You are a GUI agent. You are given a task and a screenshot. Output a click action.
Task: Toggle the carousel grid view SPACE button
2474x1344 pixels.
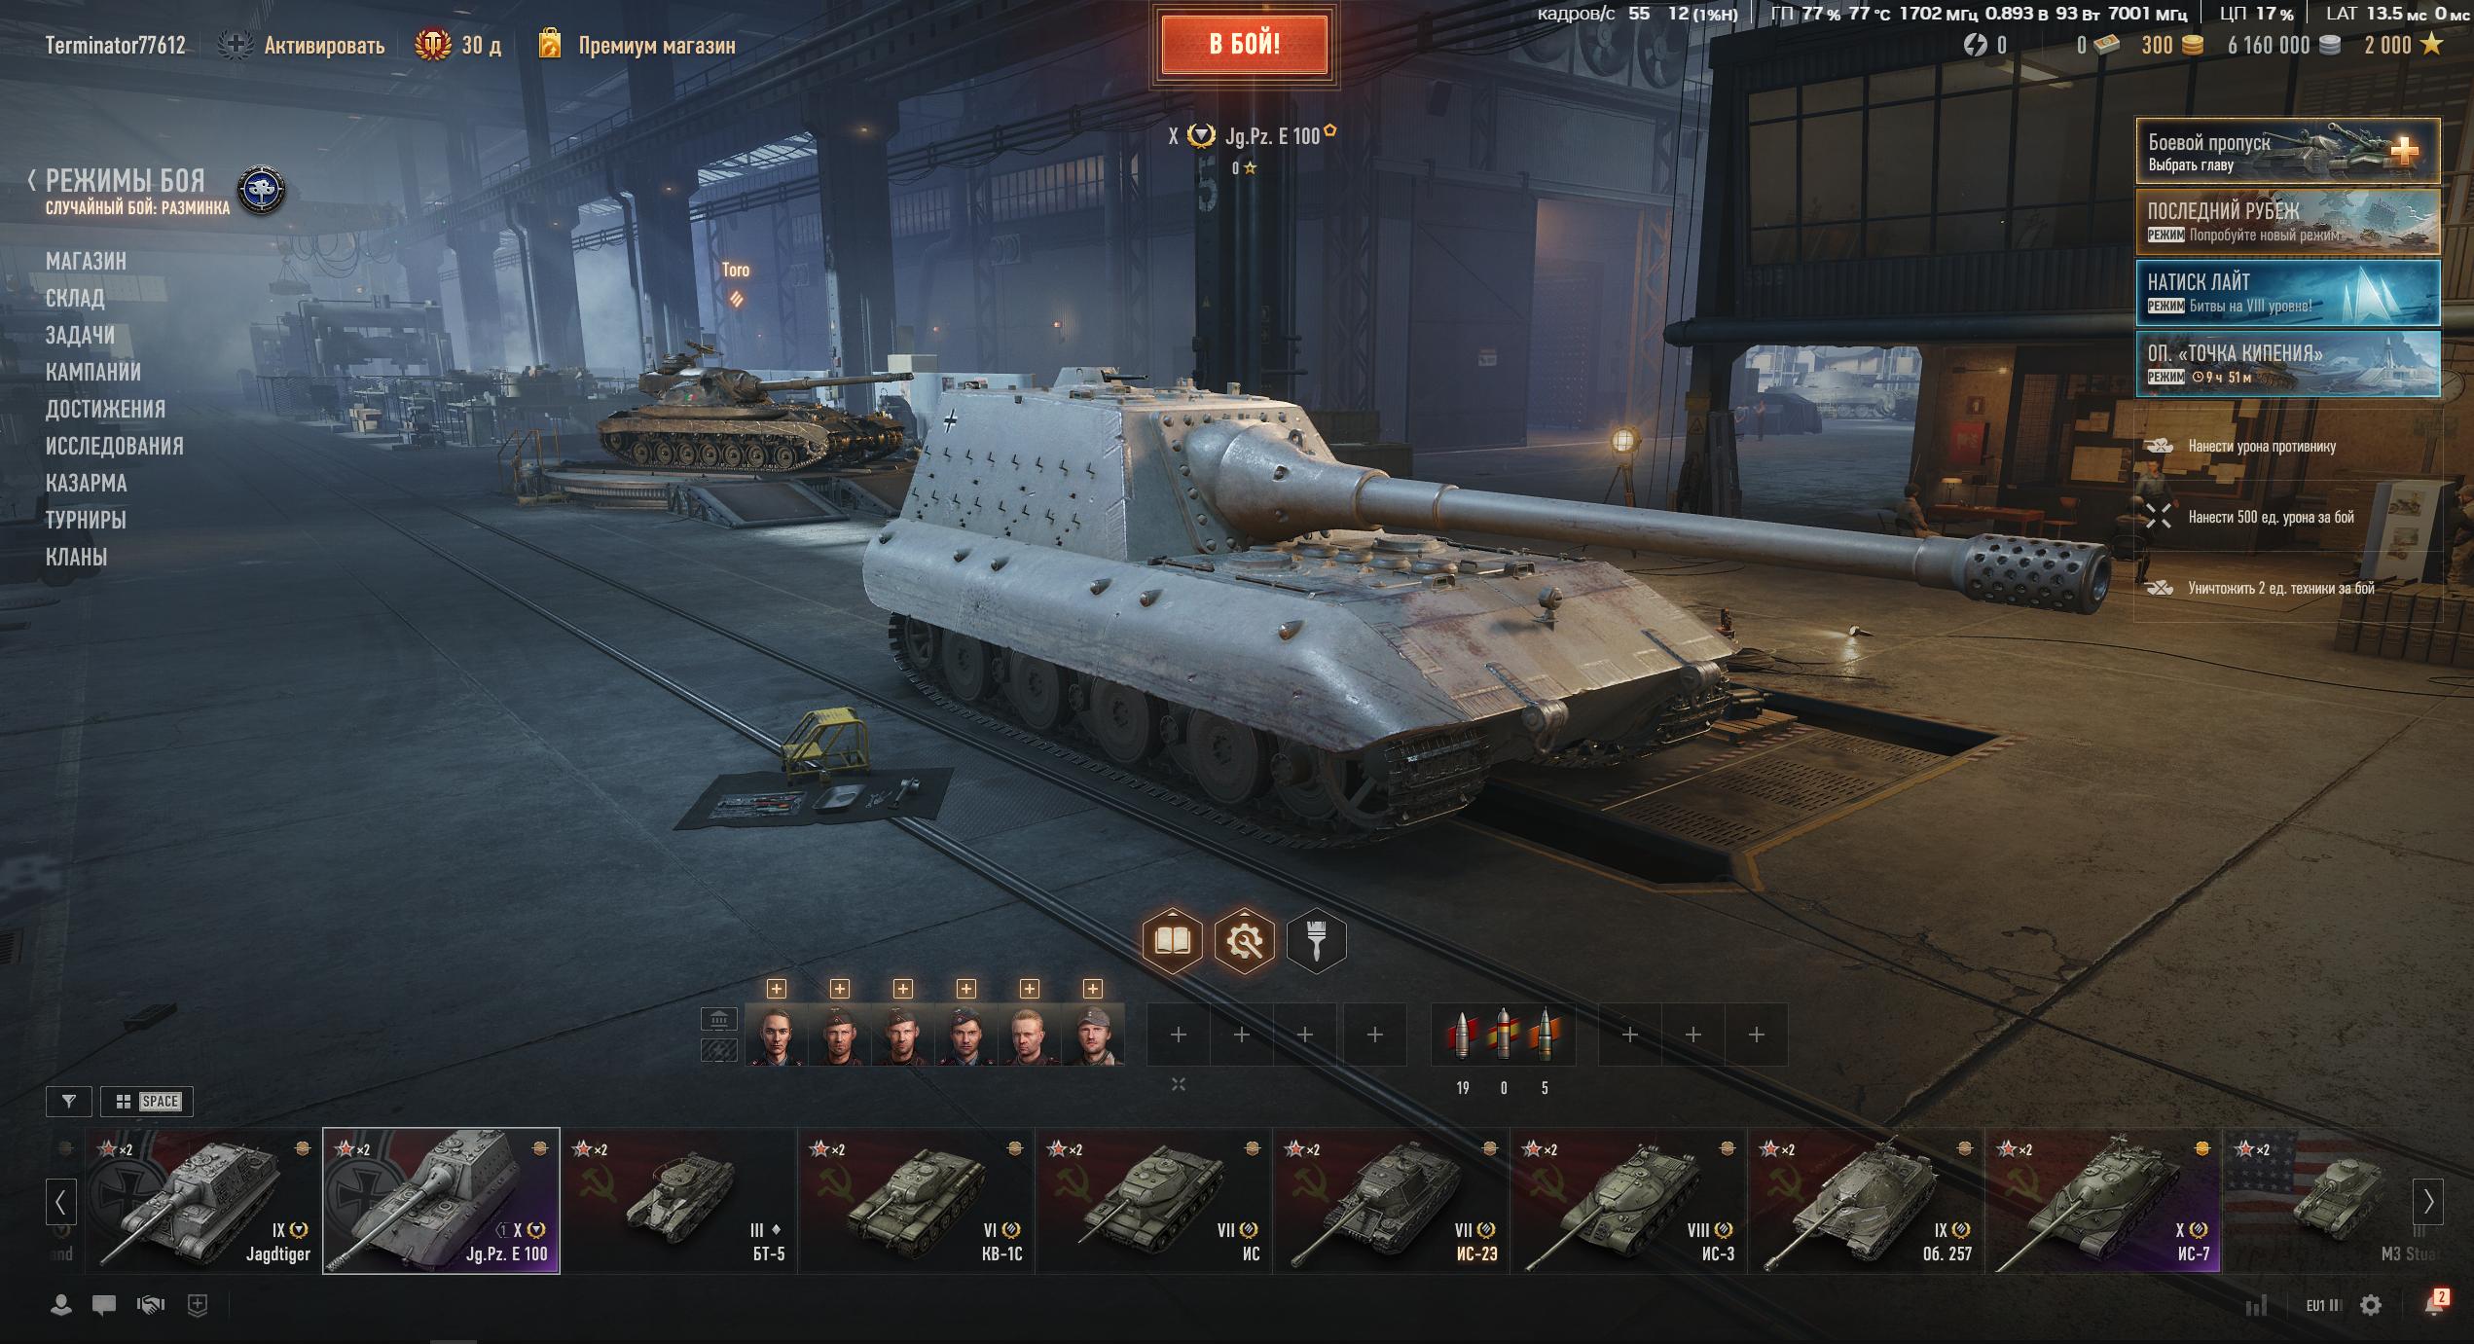(147, 1101)
